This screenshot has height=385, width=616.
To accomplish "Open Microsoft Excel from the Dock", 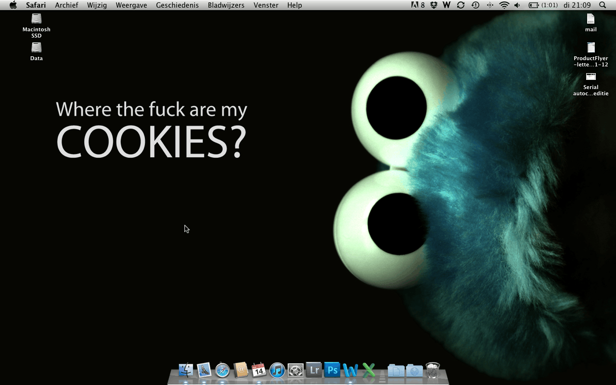I will (x=369, y=370).
